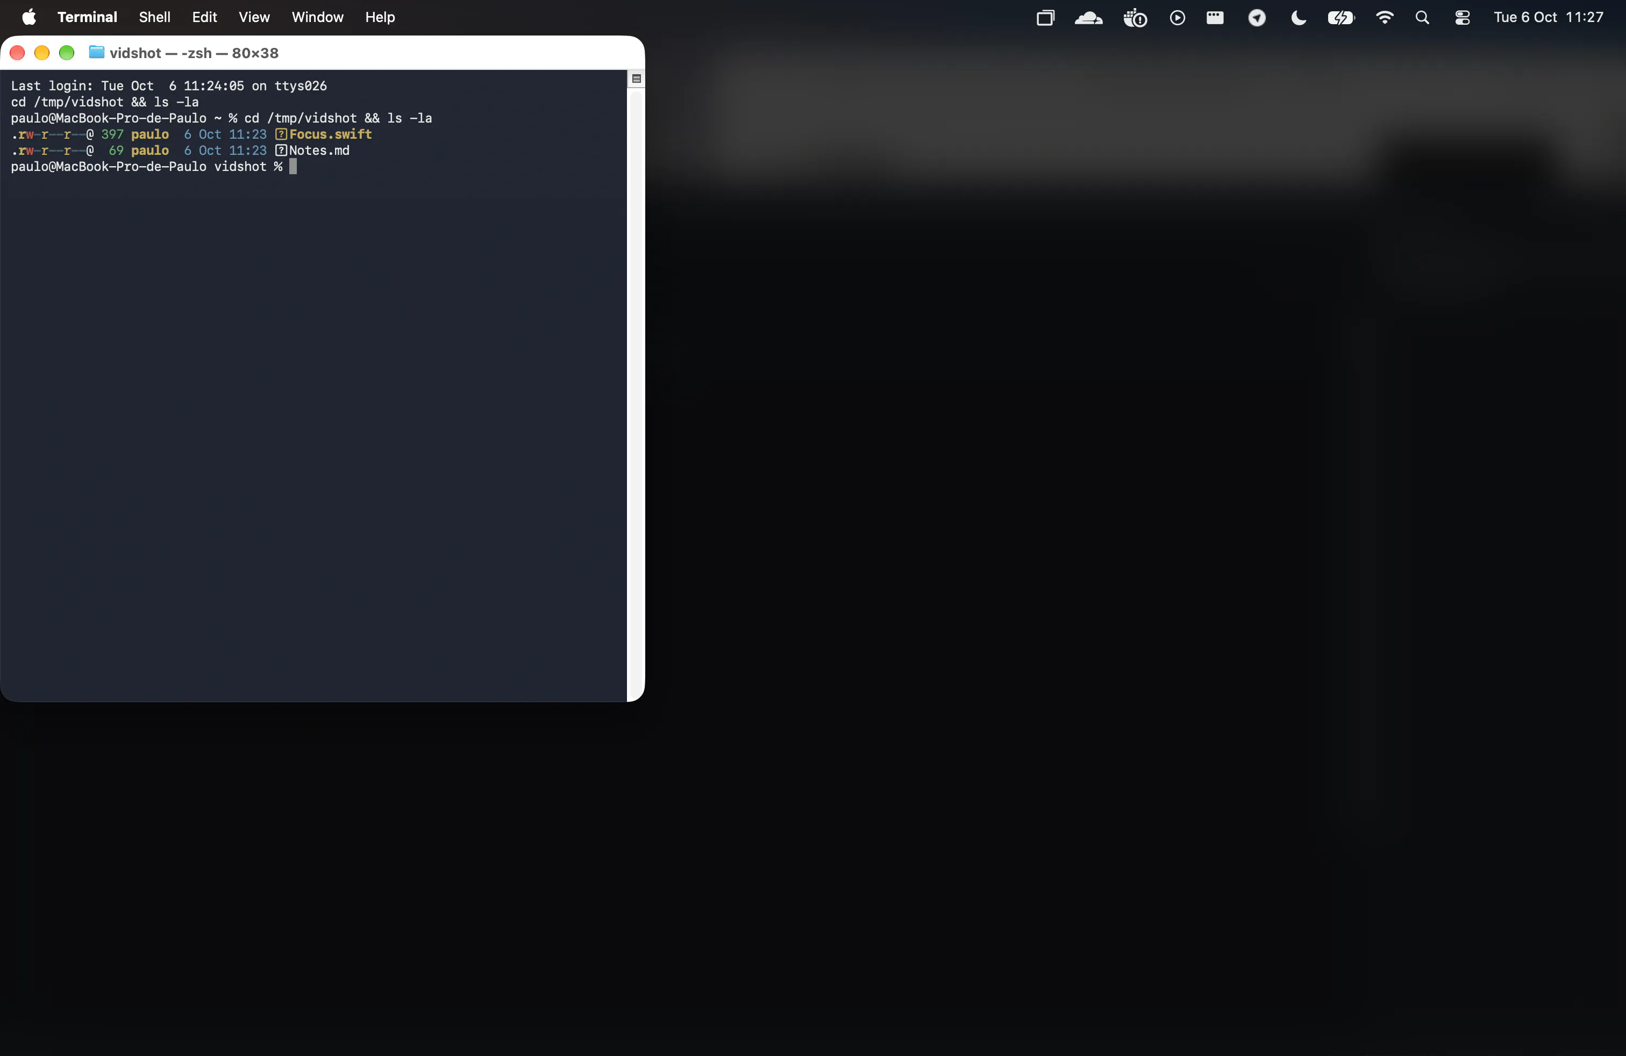Image resolution: width=1626 pixels, height=1056 pixels.
Task: Open the Help menu
Action: tap(380, 17)
